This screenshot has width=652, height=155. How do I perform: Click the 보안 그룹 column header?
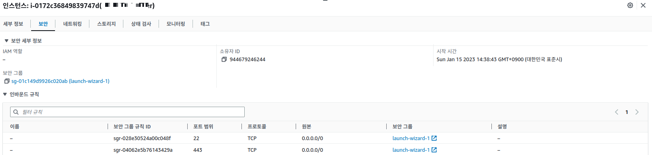[x=402, y=126]
